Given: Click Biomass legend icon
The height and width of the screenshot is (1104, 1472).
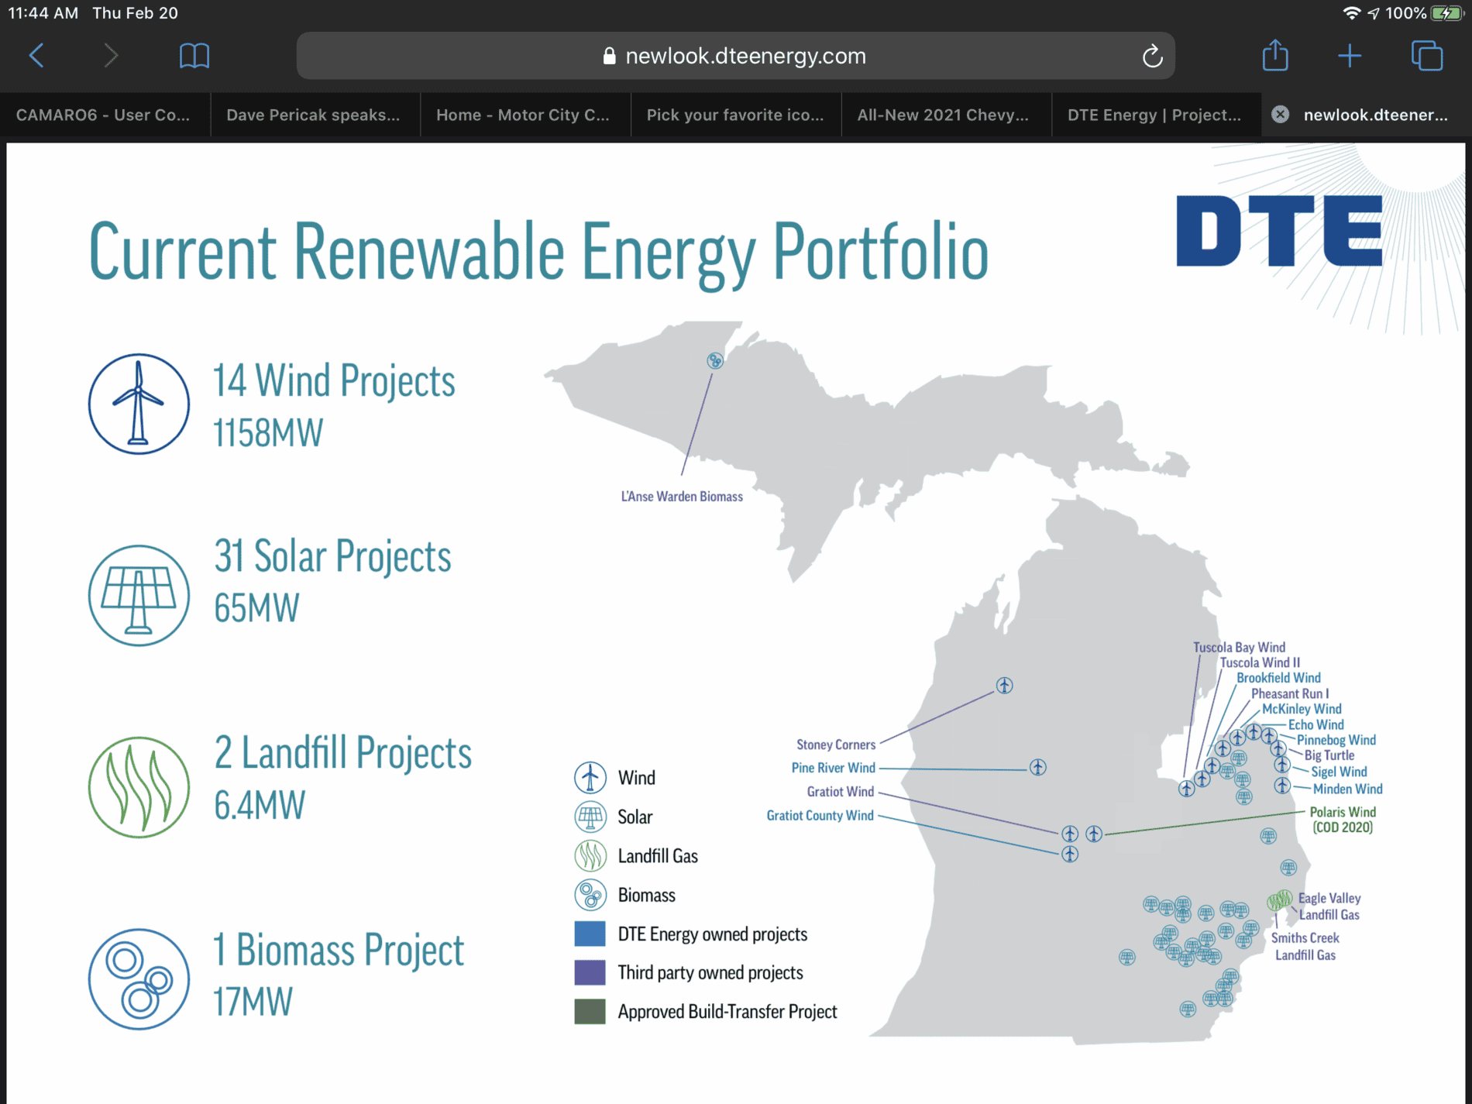Looking at the screenshot, I should [x=590, y=895].
